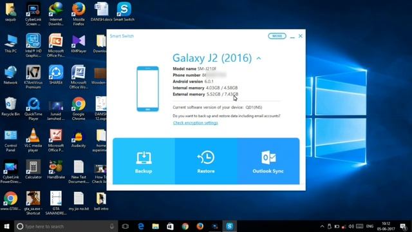Select the QuickTime Player desktop icon
Viewport: 412px width, 232px height.
click(x=33, y=109)
